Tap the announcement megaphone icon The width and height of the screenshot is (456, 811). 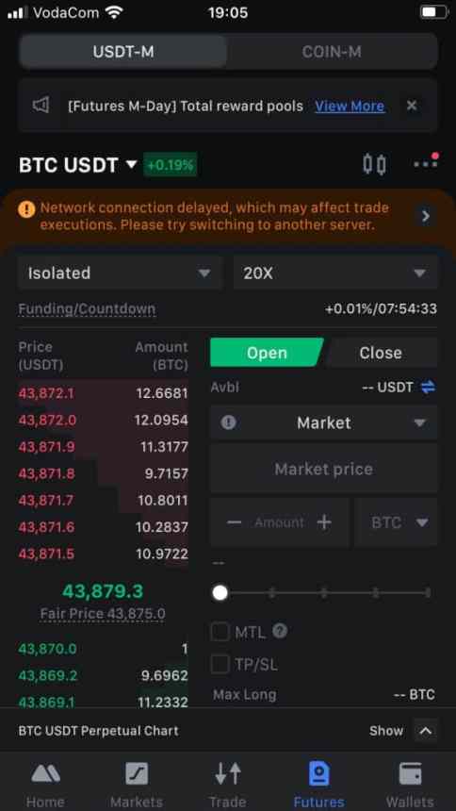click(41, 106)
